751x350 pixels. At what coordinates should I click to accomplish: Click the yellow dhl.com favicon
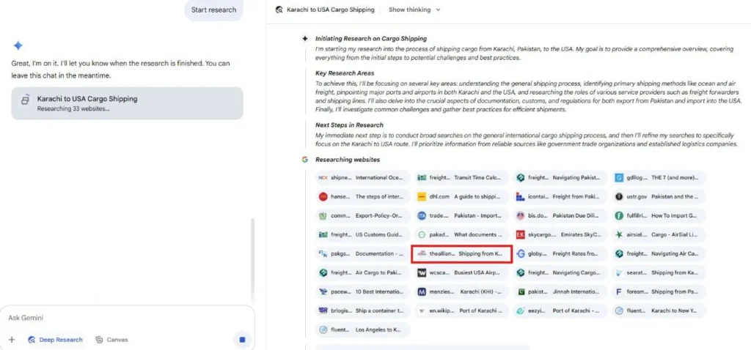(422, 196)
